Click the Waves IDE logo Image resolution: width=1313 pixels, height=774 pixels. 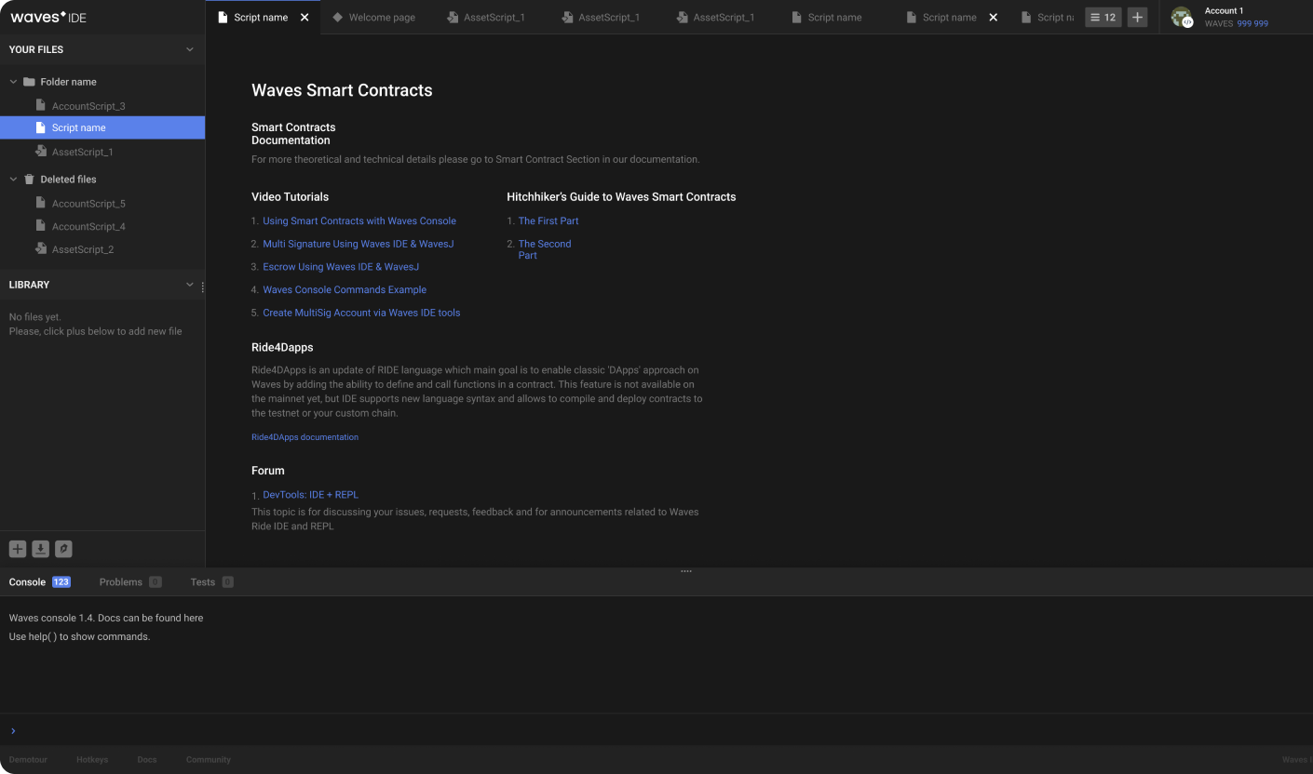[48, 17]
